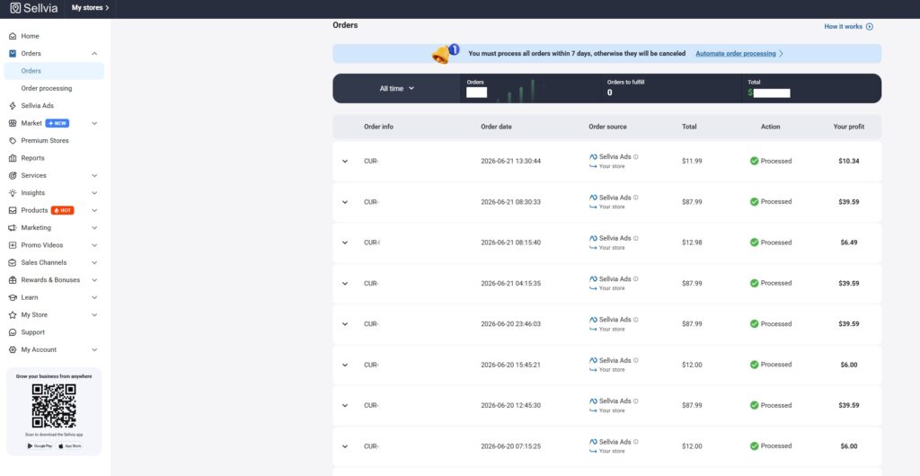Viewport: 920px width, 476px height.
Task: Open Order processing page
Action: click(x=47, y=89)
